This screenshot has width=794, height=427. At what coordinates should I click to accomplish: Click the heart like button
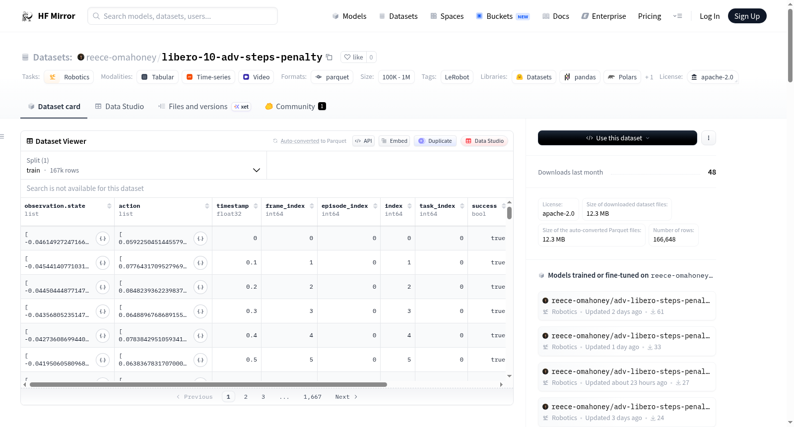(354, 57)
